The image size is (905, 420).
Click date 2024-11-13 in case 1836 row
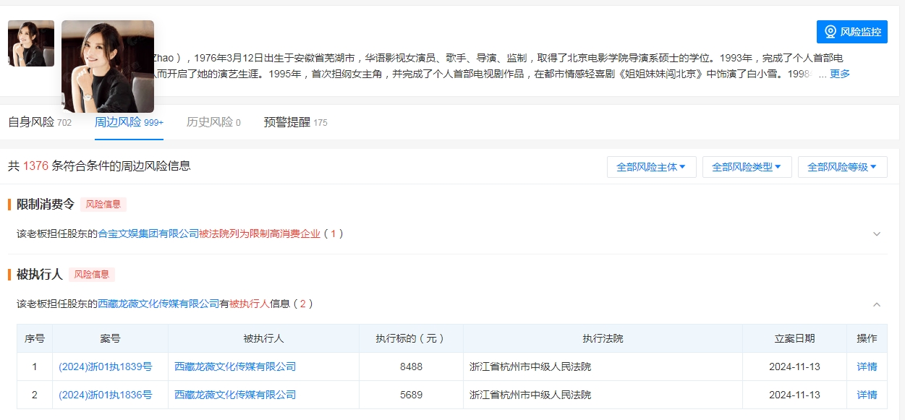[x=794, y=395]
